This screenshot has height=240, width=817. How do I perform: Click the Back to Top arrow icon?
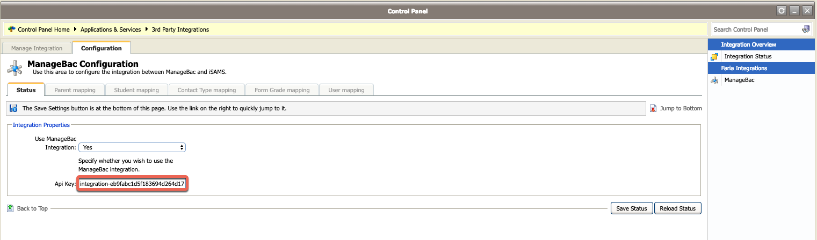pos(10,208)
